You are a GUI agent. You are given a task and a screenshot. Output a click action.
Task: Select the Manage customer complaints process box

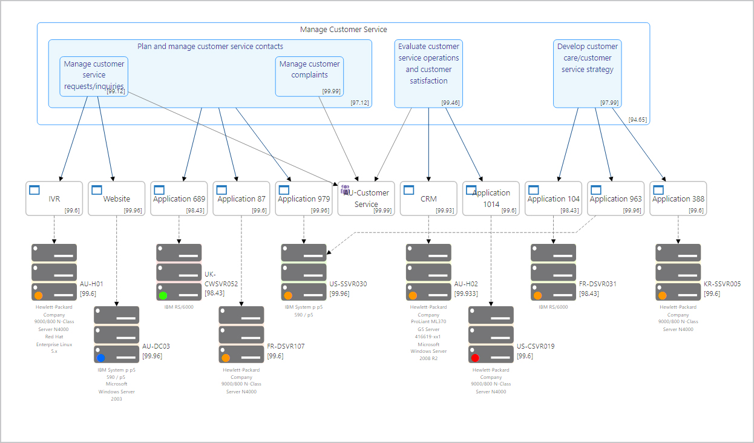(x=309, y=76)
